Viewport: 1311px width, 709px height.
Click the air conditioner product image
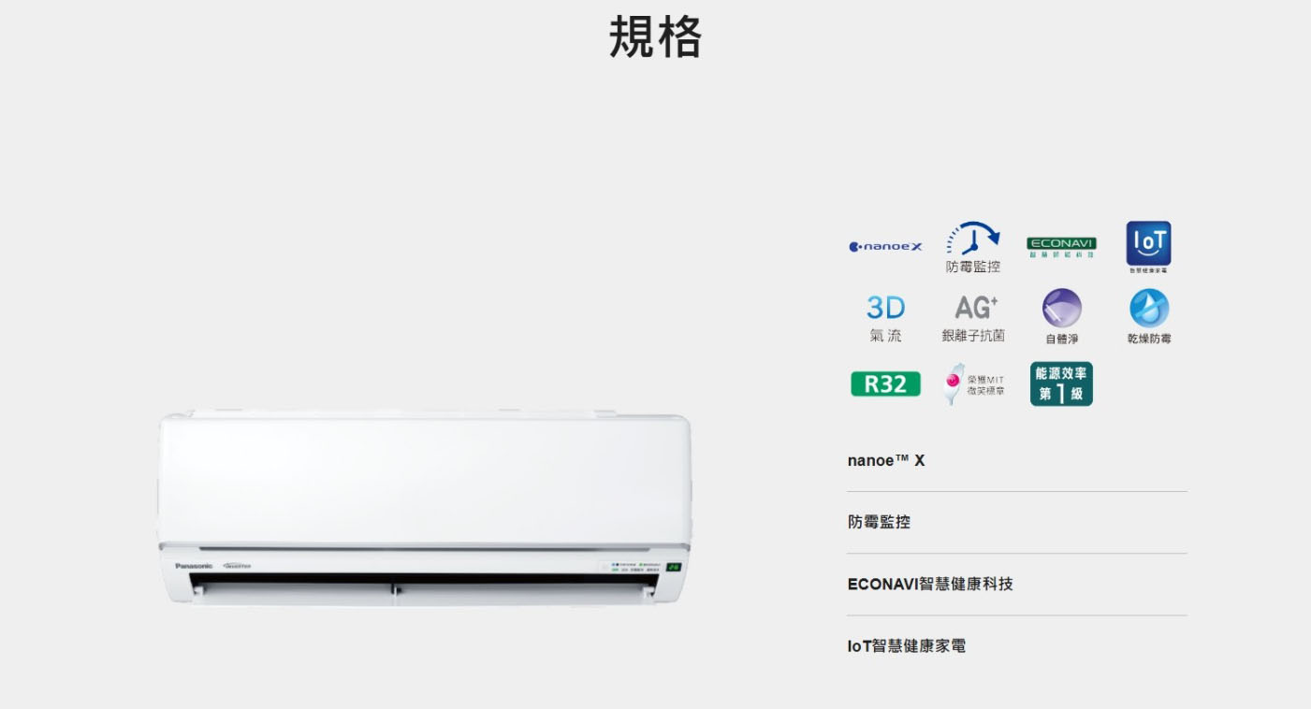point(426,508)
